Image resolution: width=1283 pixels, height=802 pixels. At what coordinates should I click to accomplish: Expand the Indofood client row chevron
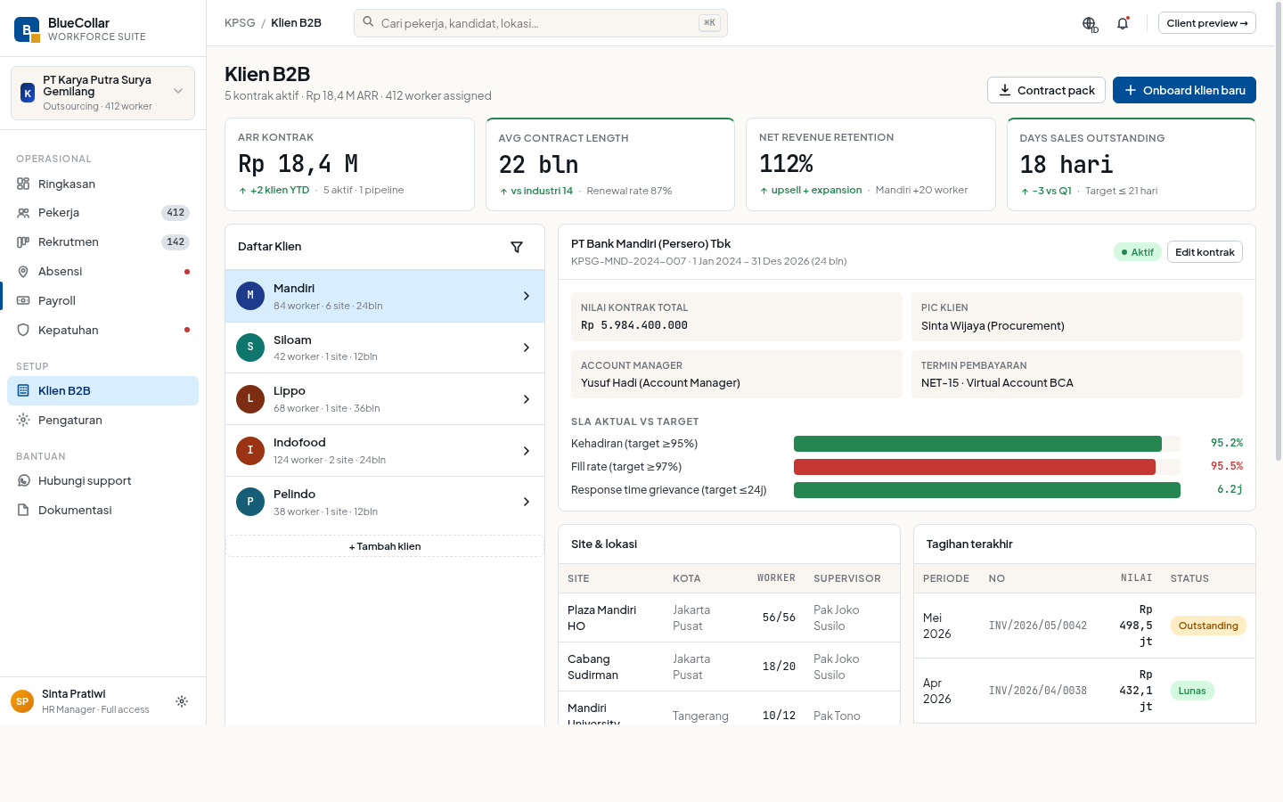pyautogui.click(x=527, y=451)
